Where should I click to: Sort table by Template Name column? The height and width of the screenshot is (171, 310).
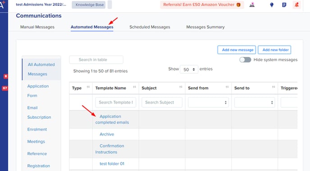click(x=134, y=87)
